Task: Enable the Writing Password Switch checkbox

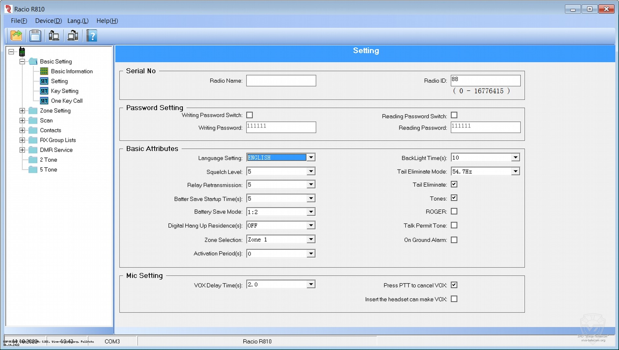Action: click(249, 115)
